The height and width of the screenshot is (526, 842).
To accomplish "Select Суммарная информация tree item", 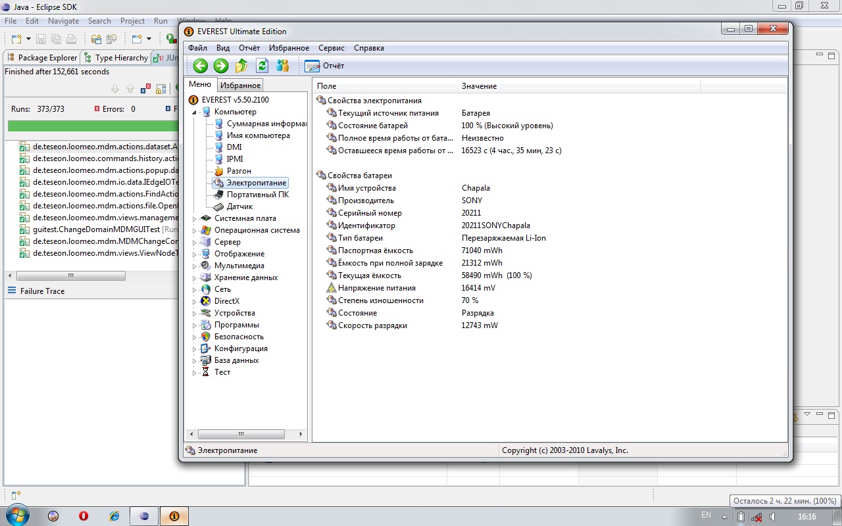I will click(260, 124).
